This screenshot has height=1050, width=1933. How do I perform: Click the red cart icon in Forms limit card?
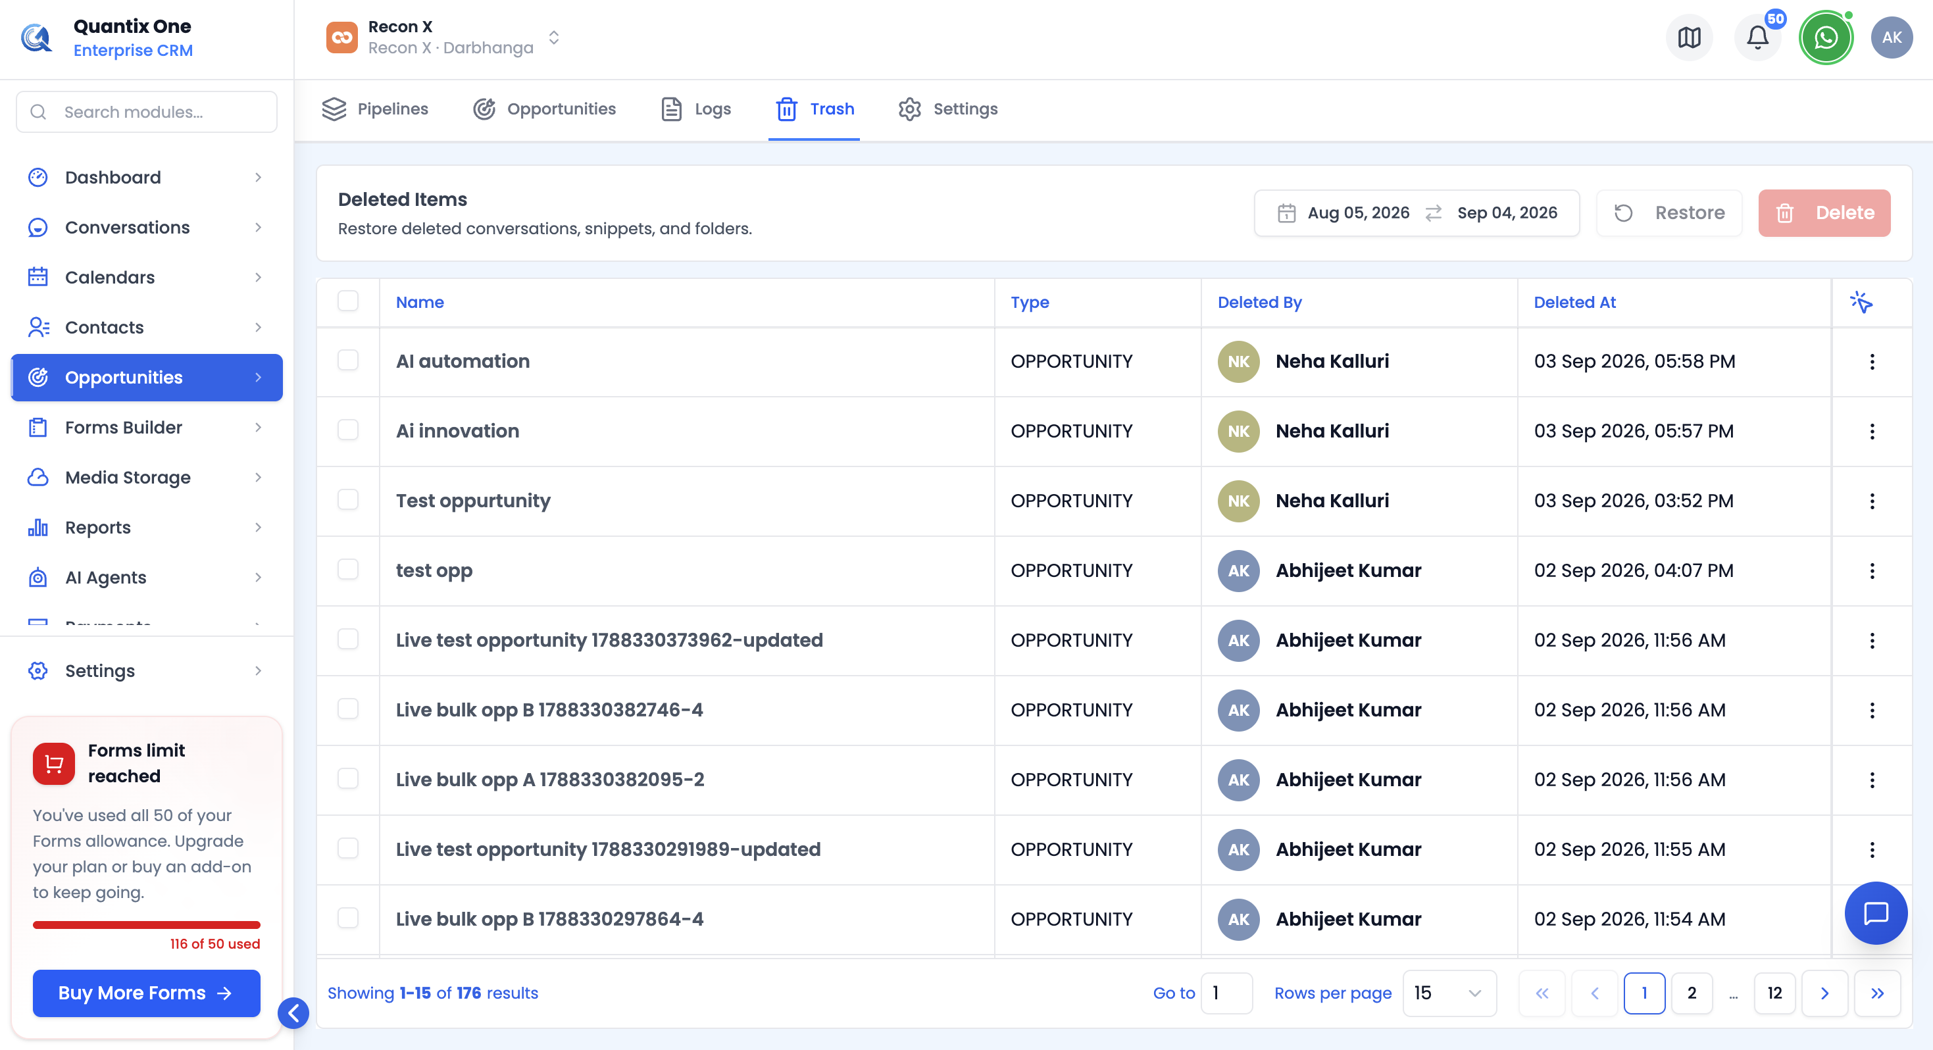point(54,763)
